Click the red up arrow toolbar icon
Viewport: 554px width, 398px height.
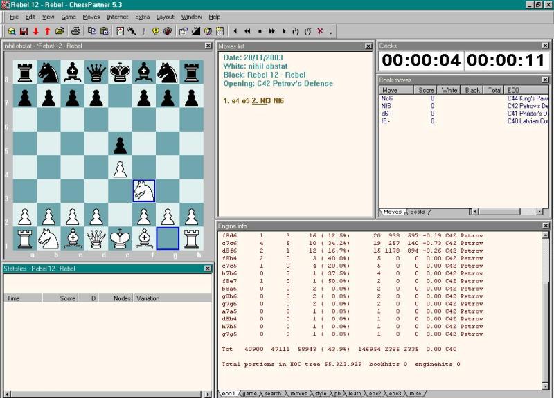point(47,31)
